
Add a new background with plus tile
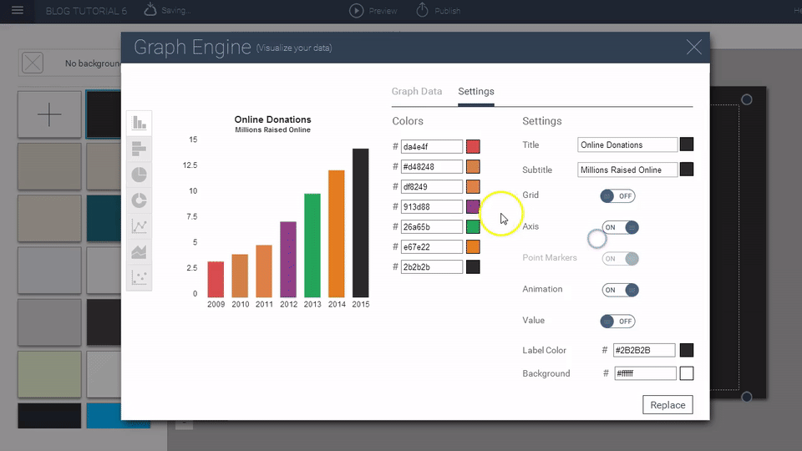(49, 114)
